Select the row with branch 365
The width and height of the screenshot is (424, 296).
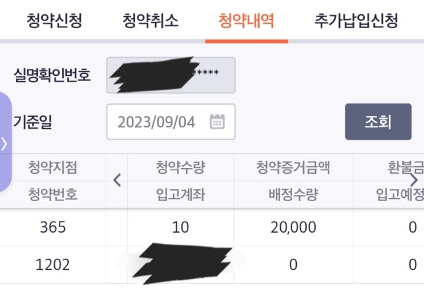[53, 227]
